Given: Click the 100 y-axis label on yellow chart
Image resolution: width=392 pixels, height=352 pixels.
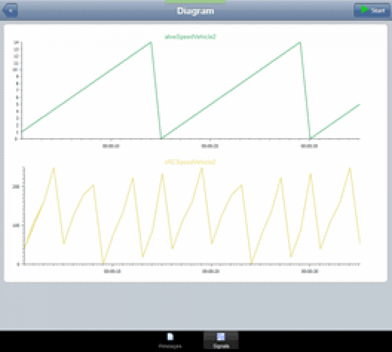Looking at the screenshot, I should [x=16, y=225].
